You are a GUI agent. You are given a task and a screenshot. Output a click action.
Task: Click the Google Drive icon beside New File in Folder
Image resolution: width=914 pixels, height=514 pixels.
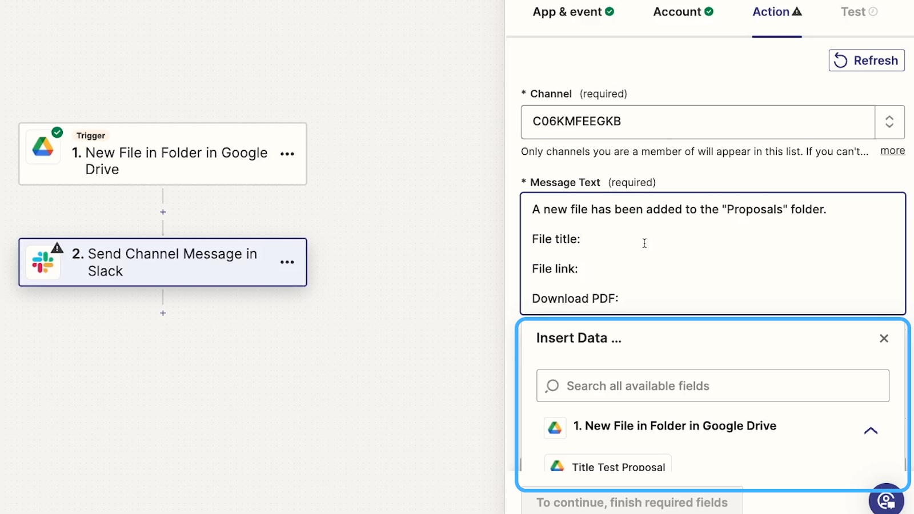click(555, 428)
